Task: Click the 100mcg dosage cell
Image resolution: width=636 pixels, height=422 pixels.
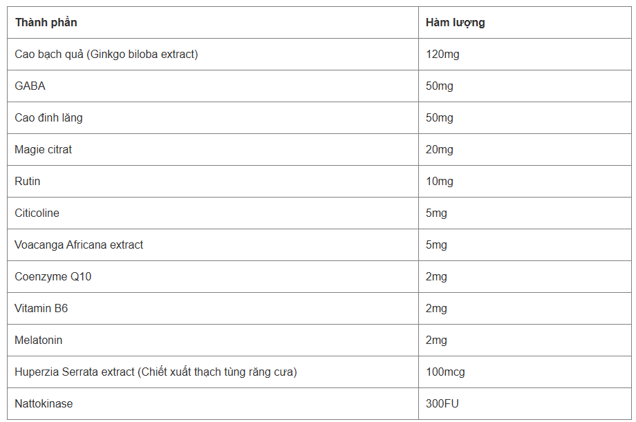Action: pyautogui.click(x=445, y=372)
